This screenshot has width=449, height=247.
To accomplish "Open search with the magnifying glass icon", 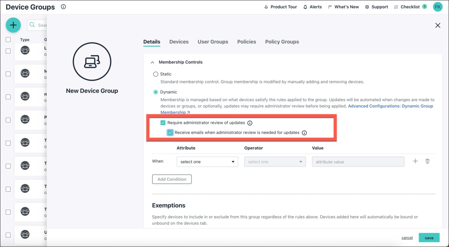I will [x=32, y=25].
